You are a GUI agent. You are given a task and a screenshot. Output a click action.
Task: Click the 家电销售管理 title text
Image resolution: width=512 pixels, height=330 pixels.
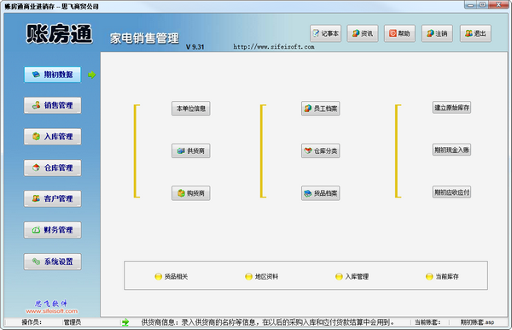(x=144, y=38)
